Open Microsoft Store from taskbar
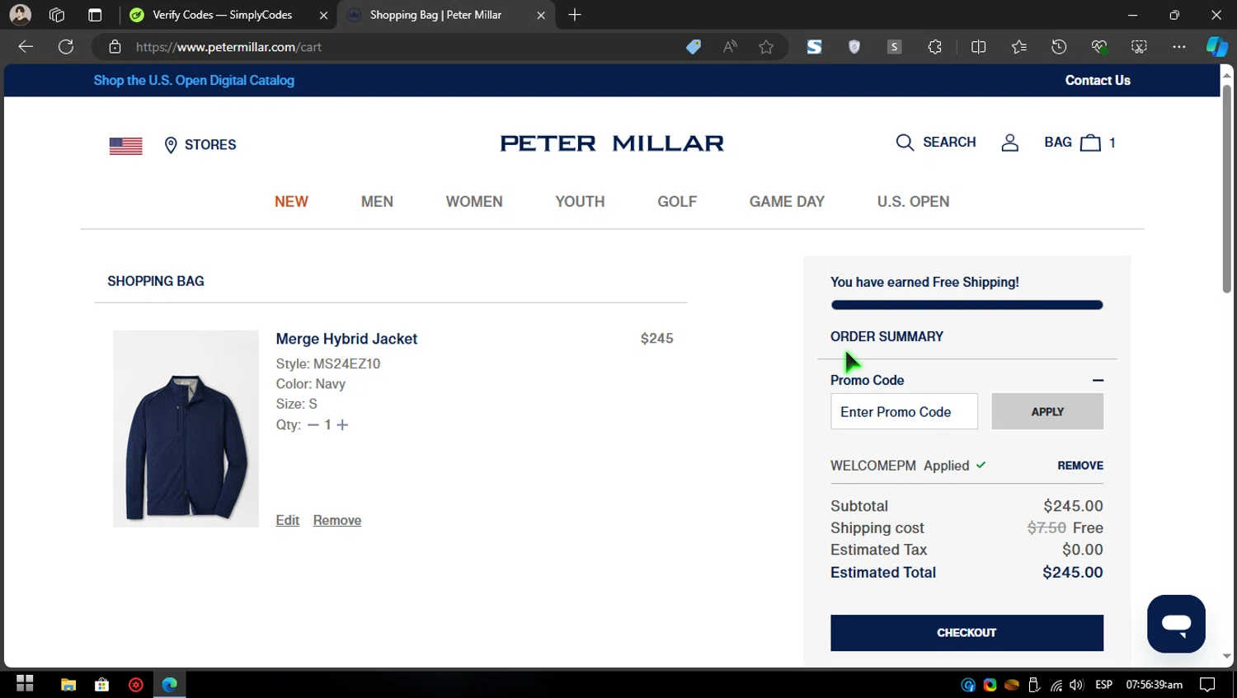The height and width of the screenshot is (698, 1237). click(102, 684)
